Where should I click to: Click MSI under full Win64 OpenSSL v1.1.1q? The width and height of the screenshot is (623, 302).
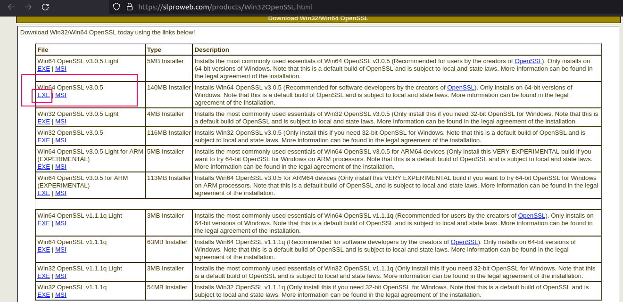point(61,250)
